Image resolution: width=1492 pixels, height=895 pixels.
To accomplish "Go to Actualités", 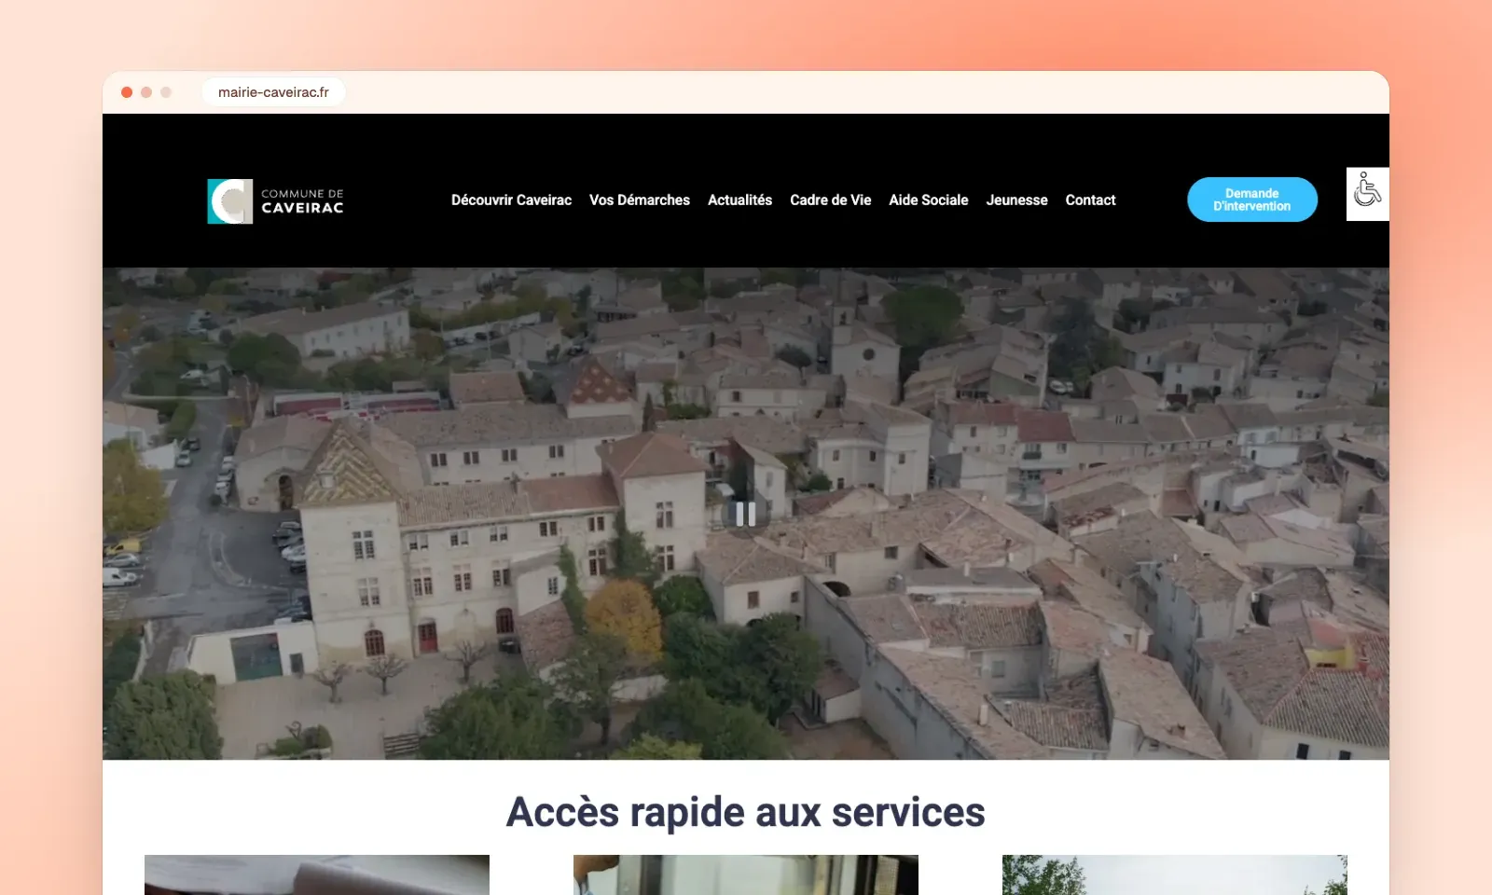I will 739,200.
